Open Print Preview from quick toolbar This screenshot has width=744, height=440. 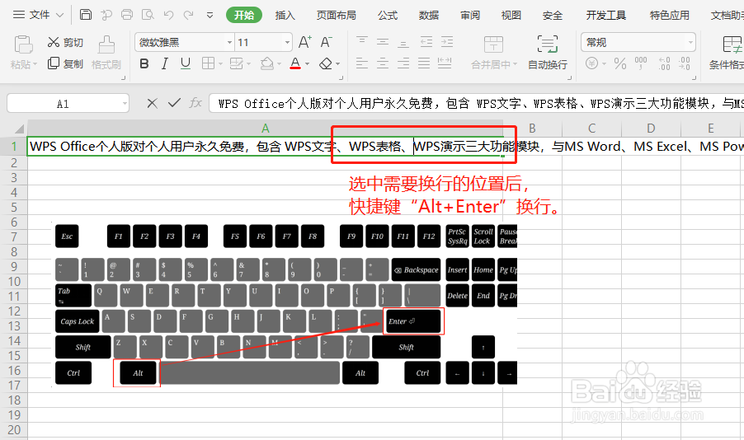click(148, 15)
